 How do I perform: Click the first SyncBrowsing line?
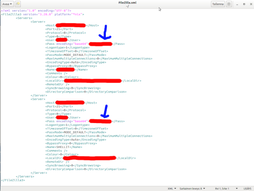(x=73, y=88)
